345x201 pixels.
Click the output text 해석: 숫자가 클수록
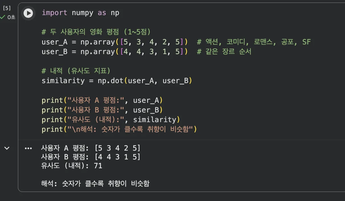[95, 184]
